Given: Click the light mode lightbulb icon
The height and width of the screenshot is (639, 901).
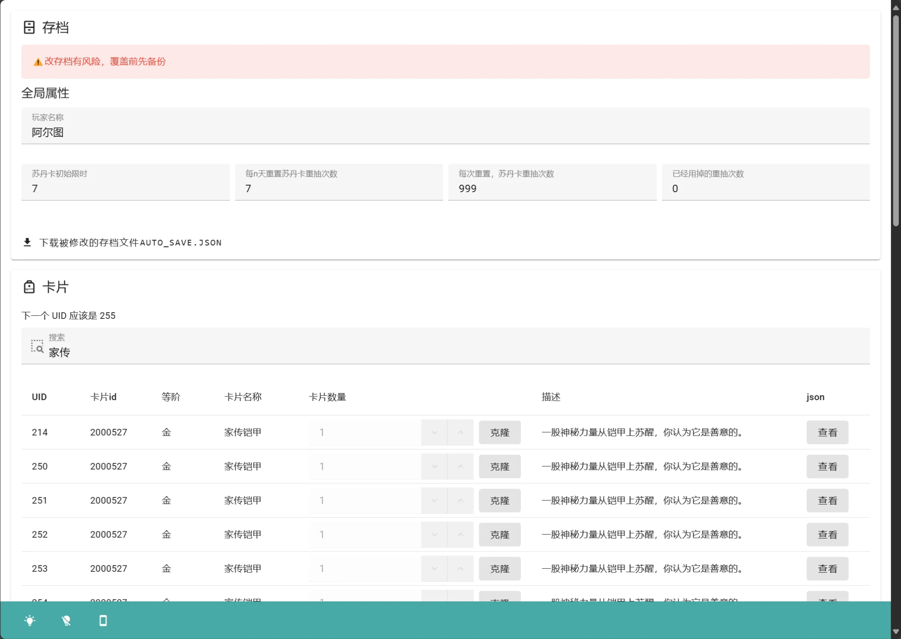Looking at the screenshot, I should (29, 621).
